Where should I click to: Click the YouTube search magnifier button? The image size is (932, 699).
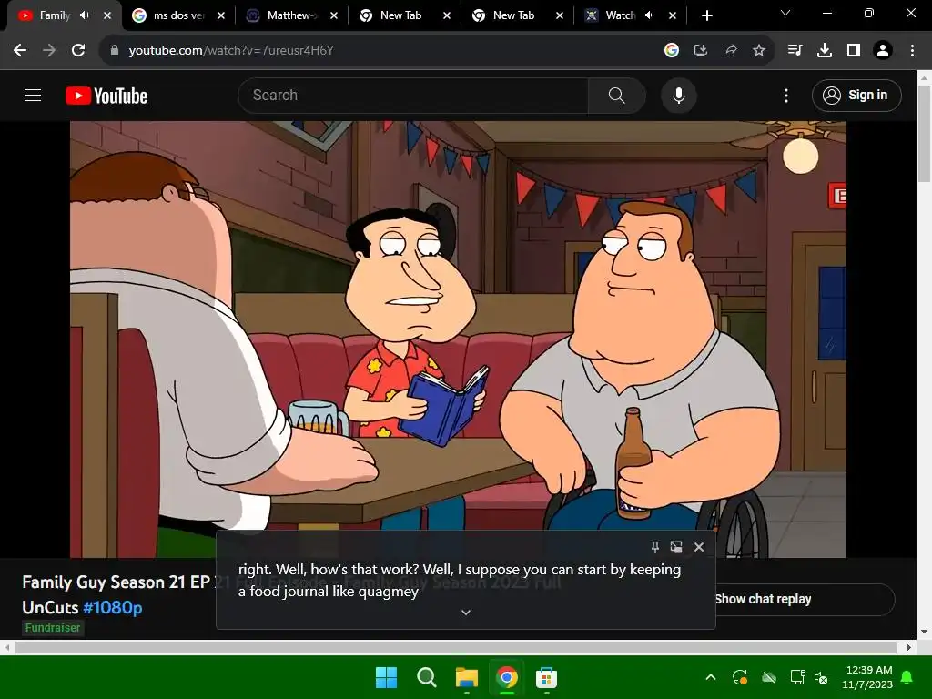coord(616,95)
